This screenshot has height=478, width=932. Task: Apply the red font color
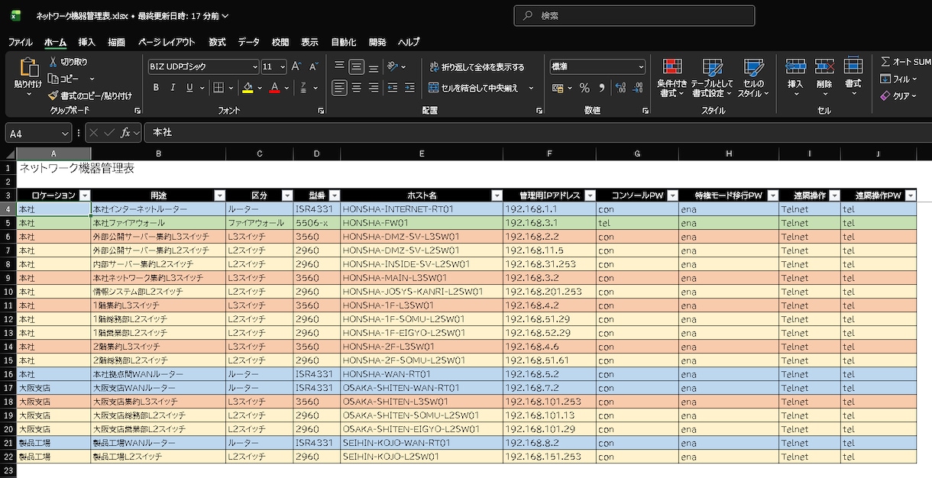coord(276,88)
